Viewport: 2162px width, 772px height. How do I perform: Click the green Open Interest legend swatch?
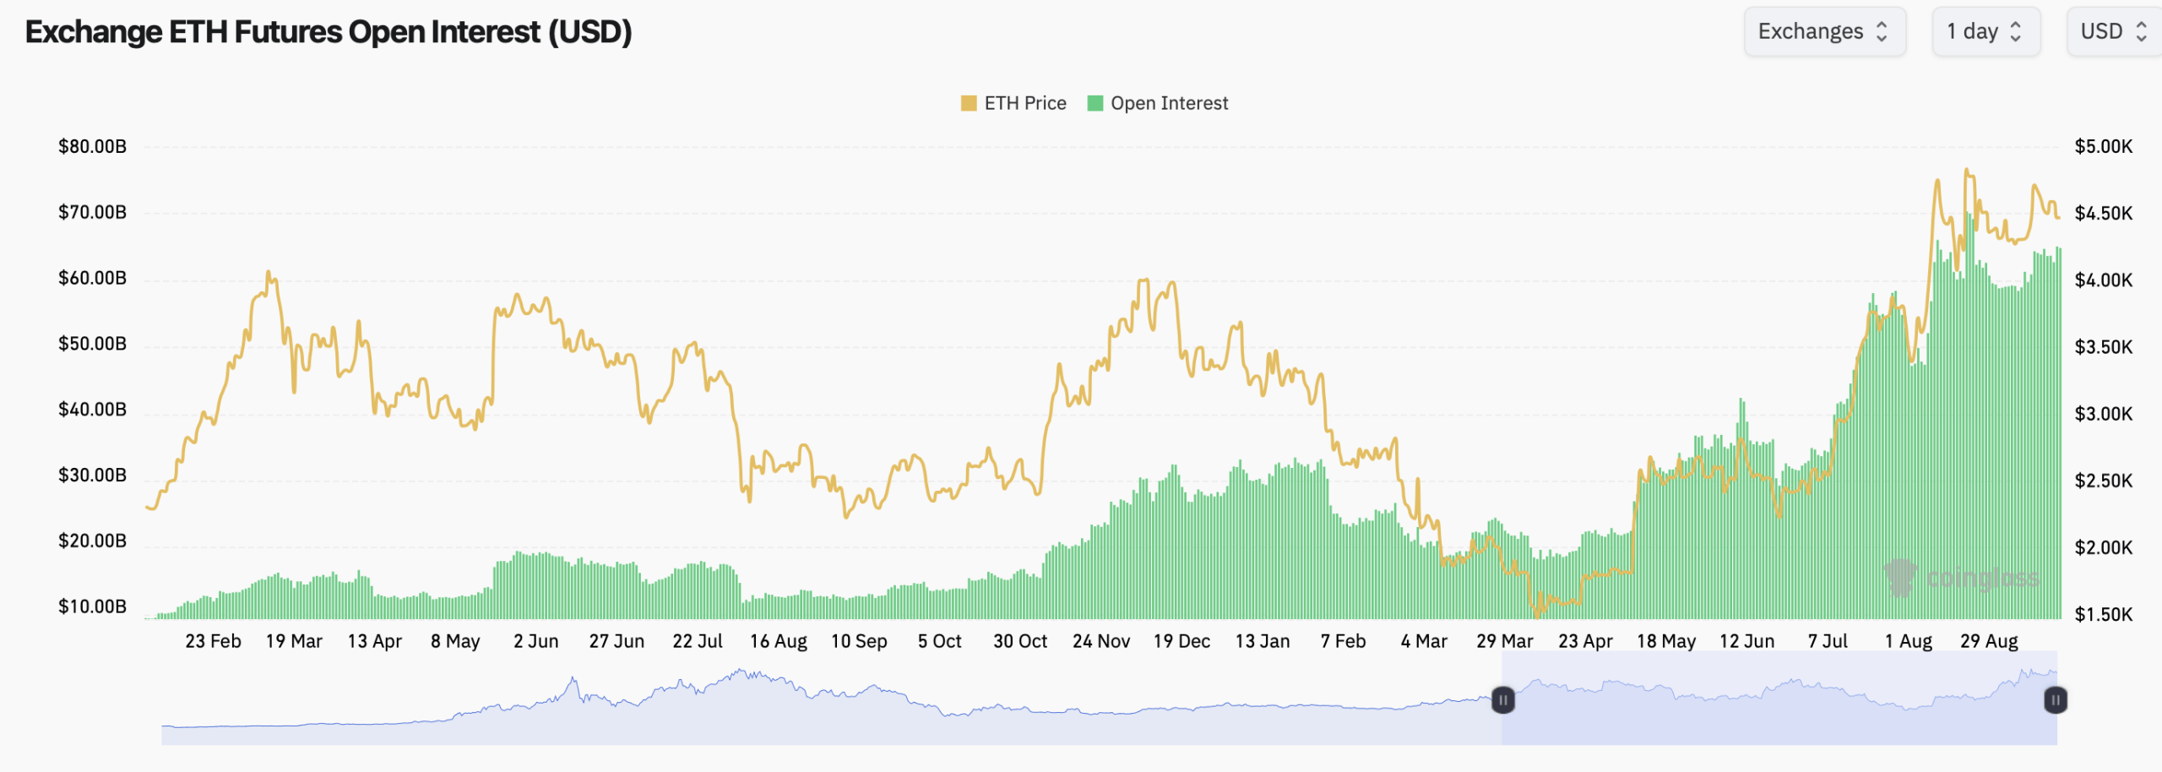1094,103
